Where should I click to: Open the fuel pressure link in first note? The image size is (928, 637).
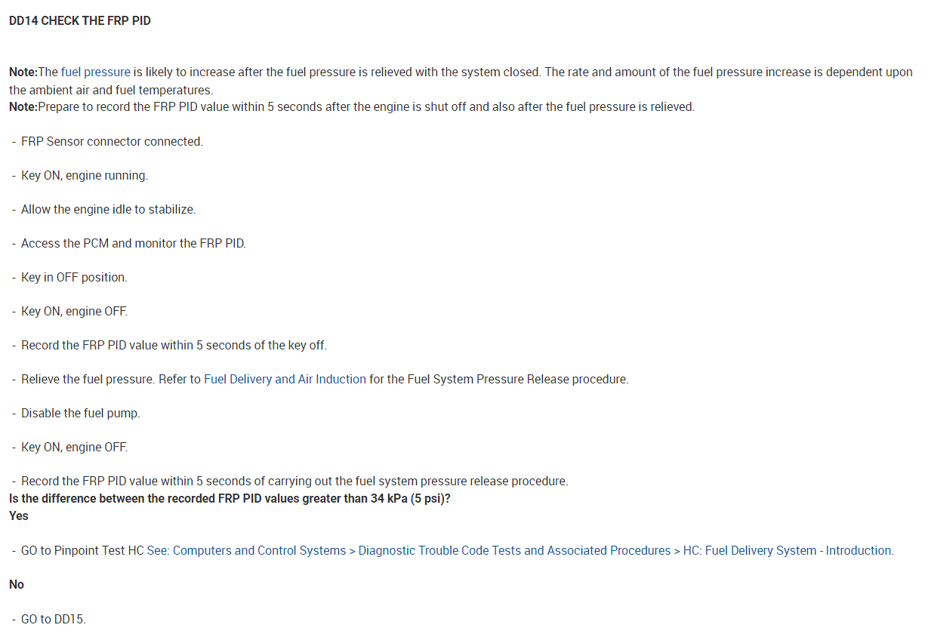tap(95, 72)
